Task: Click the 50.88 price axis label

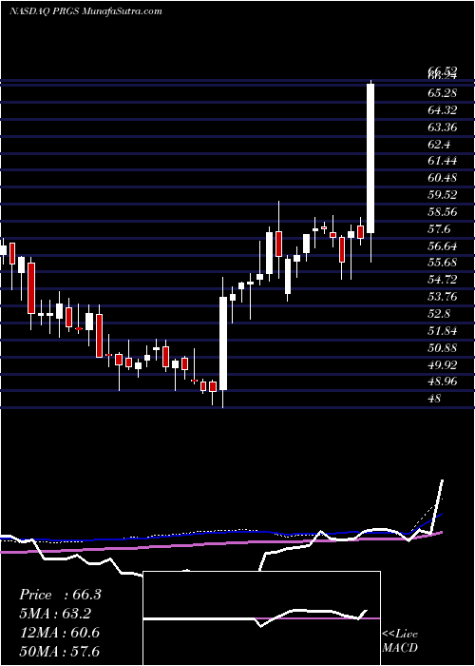Action: point(443,347)
